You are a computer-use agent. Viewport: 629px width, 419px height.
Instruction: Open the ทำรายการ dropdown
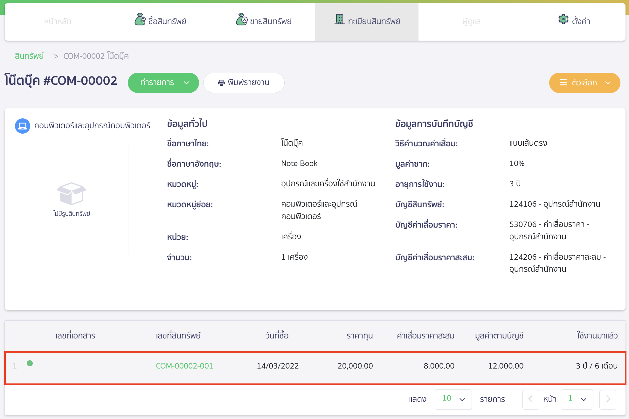point(163,83)
